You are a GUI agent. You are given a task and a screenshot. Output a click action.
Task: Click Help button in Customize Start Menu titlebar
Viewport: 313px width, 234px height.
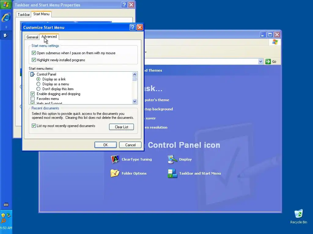(x=133, y=27)
